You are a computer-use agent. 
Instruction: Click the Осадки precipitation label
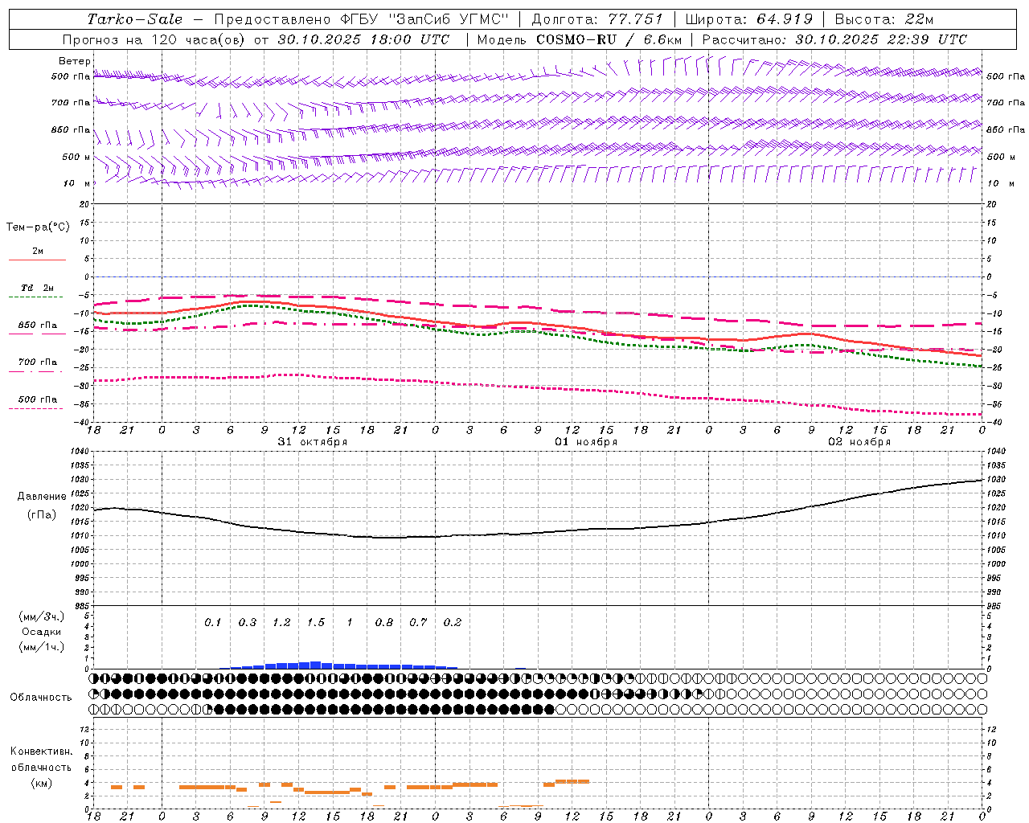[x=42, y=632]
